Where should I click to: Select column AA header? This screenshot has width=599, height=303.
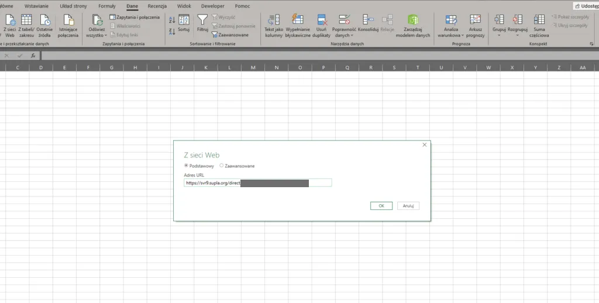583,68
